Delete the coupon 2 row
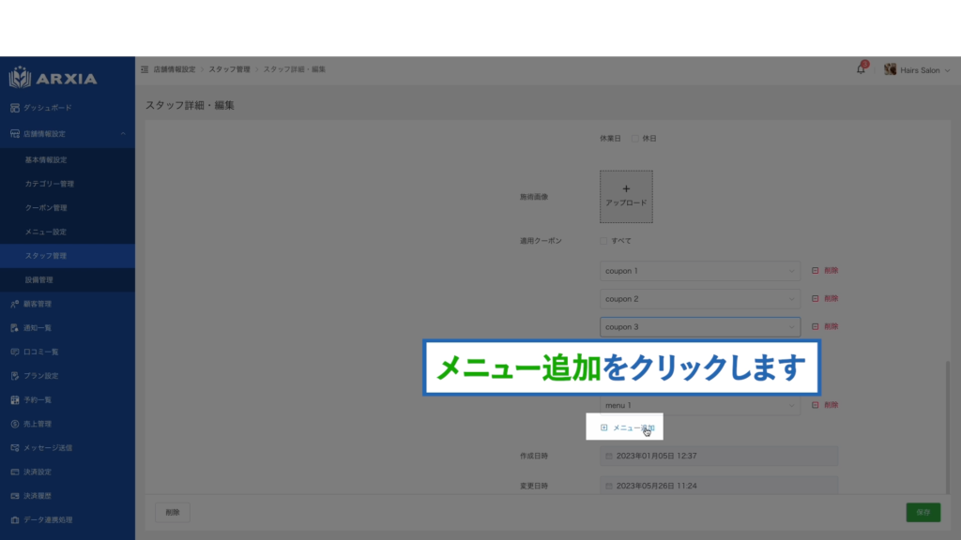The image size is (961, 540). pyautogui.click(x=825, y=299)
